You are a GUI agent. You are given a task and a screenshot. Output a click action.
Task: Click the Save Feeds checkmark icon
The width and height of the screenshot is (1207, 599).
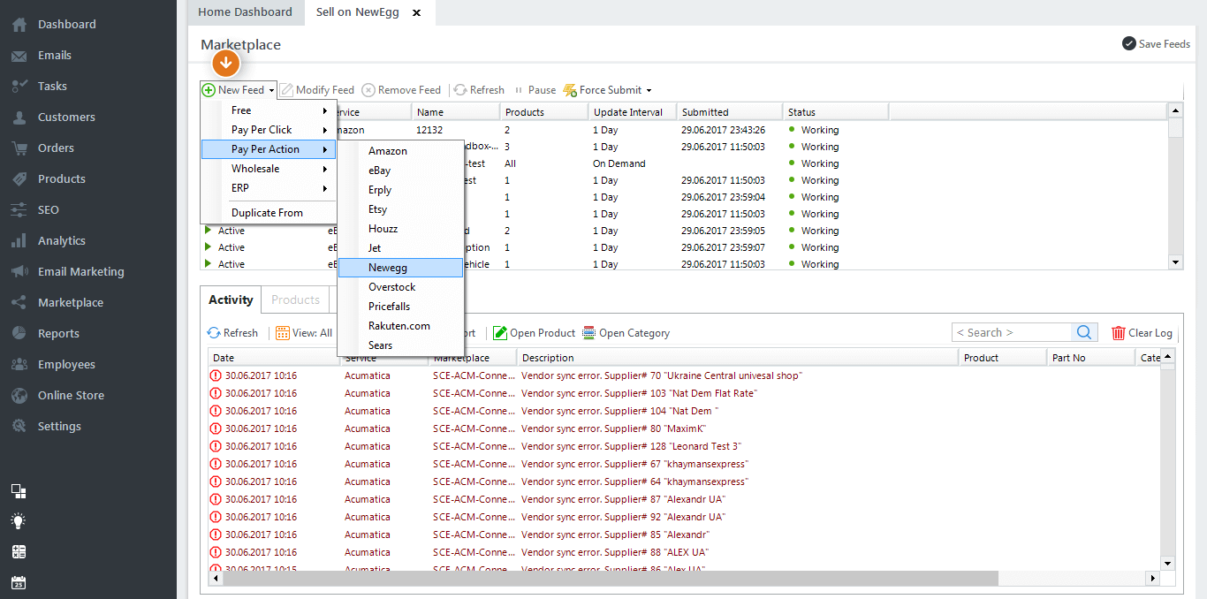(1129, 43)
